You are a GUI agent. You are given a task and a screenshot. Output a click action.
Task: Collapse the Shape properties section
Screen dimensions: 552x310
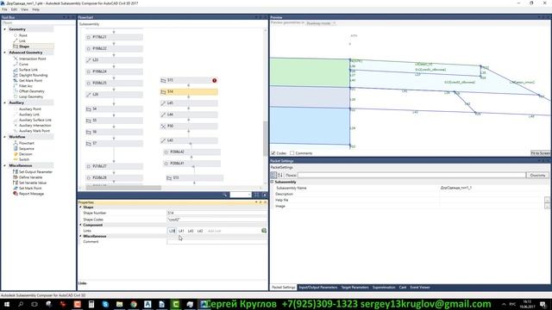80,208
